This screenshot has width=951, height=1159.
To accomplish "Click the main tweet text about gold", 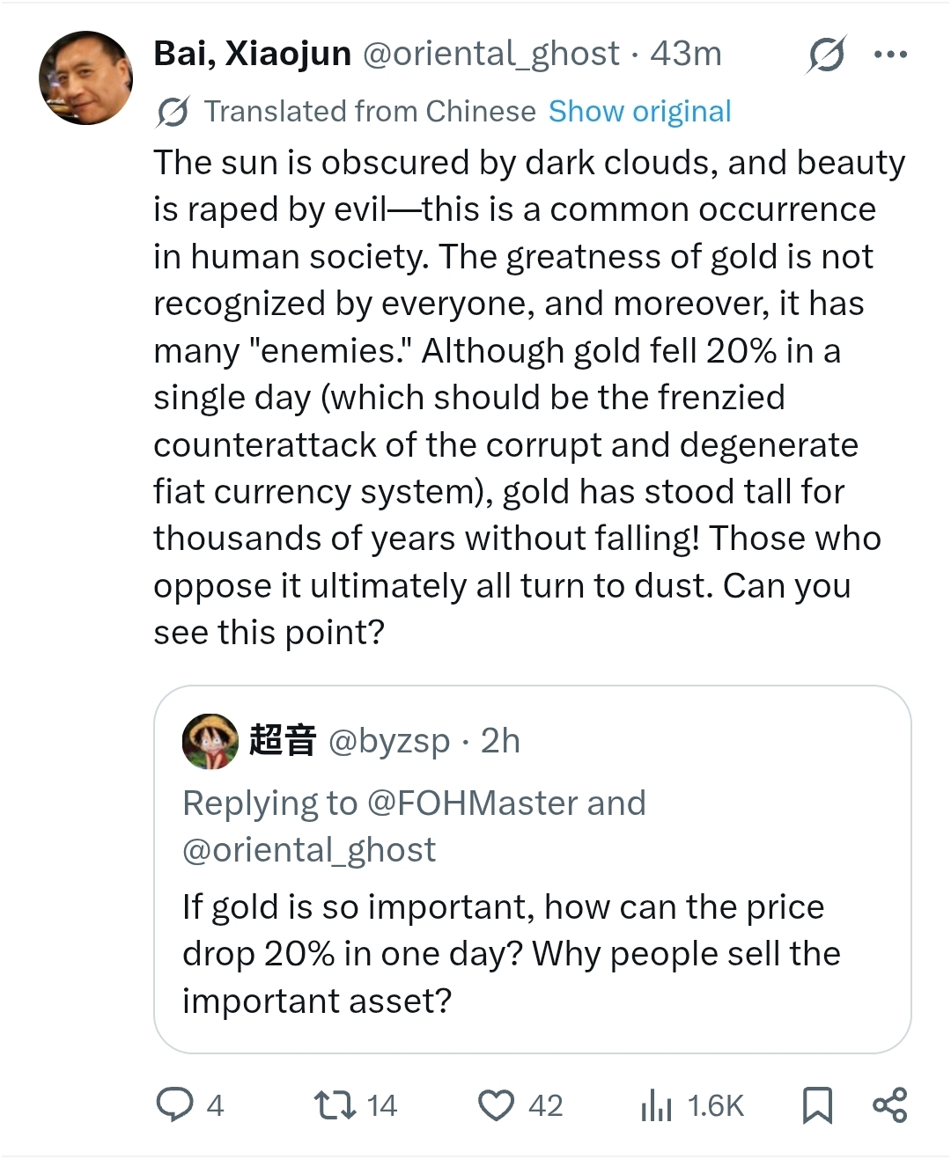I will (x=528, y=397).
